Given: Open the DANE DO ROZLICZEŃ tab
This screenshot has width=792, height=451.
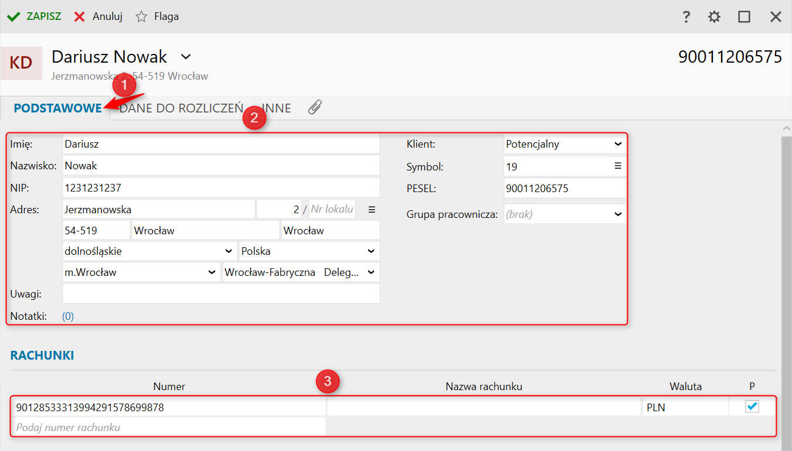Looking at the screenshot, I should click(x=181, y=108).
